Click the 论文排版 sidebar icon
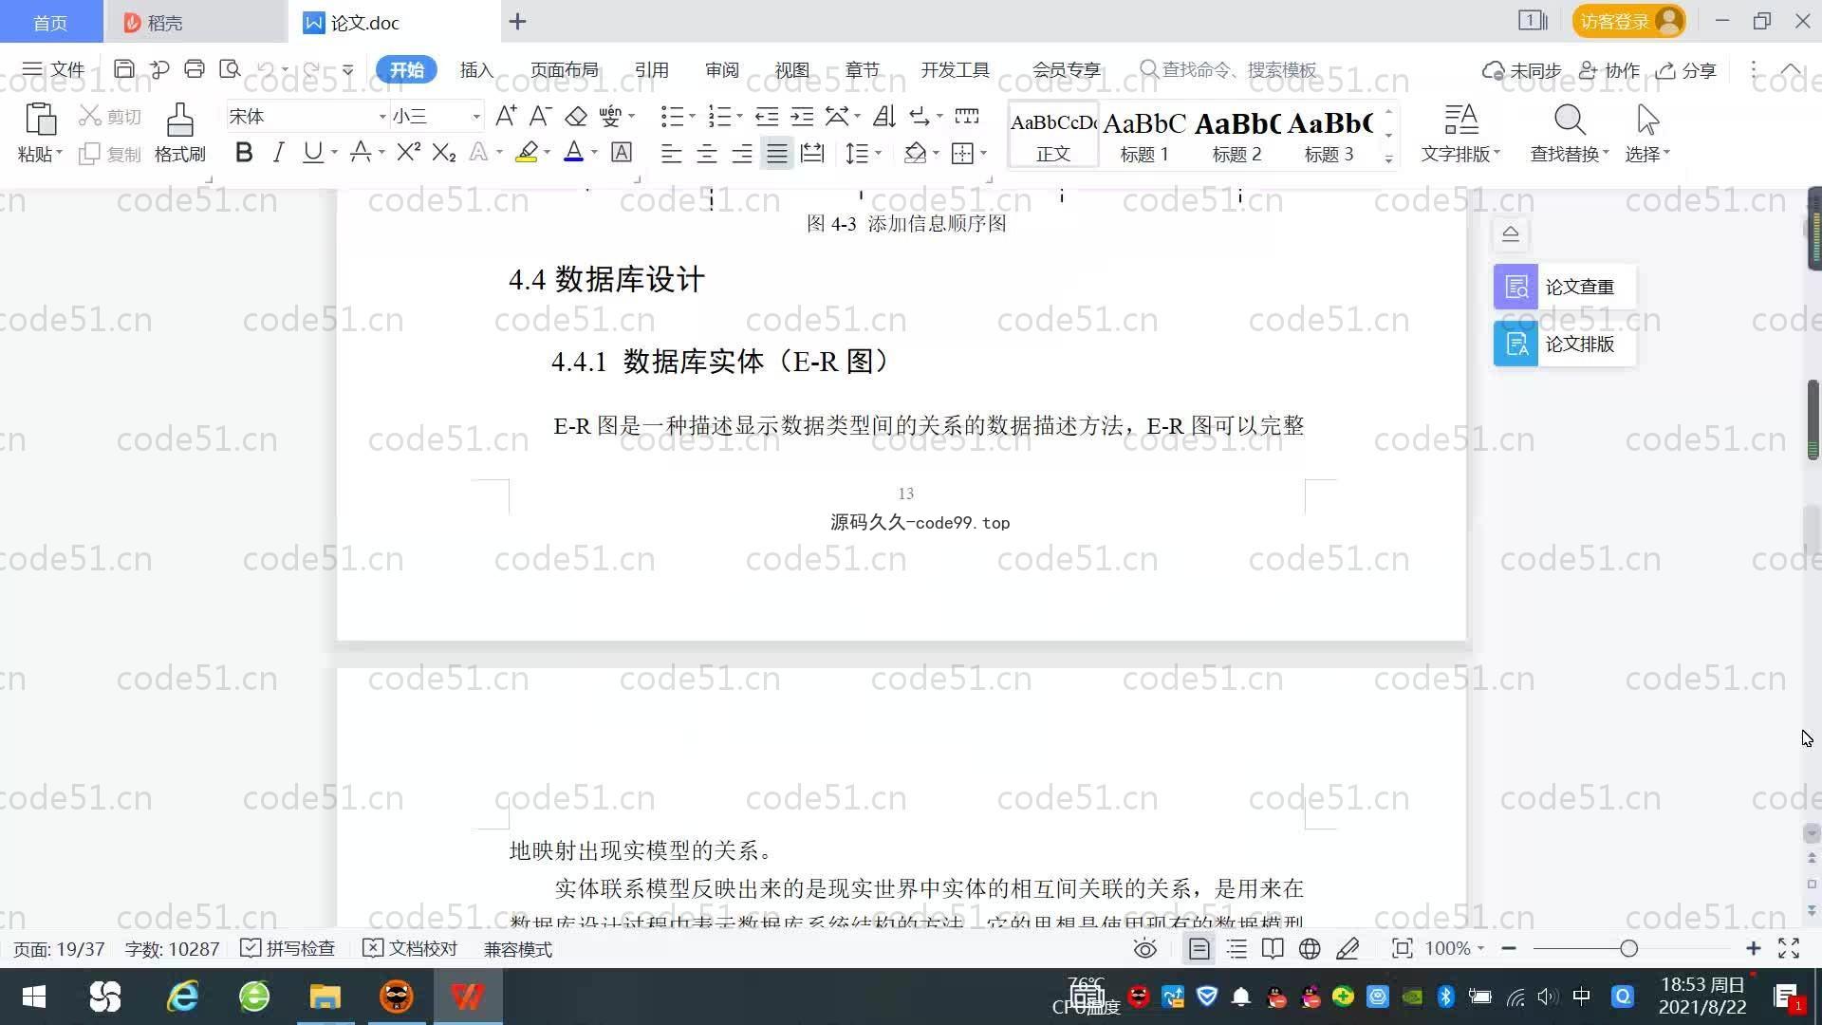The width and height of the screenshot is (1822, 1025). tap(1515, 344)
